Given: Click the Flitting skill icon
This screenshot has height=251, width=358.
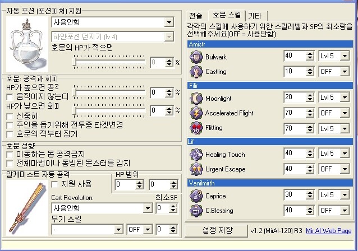Looking at the screenshot, I should [196, 128].
